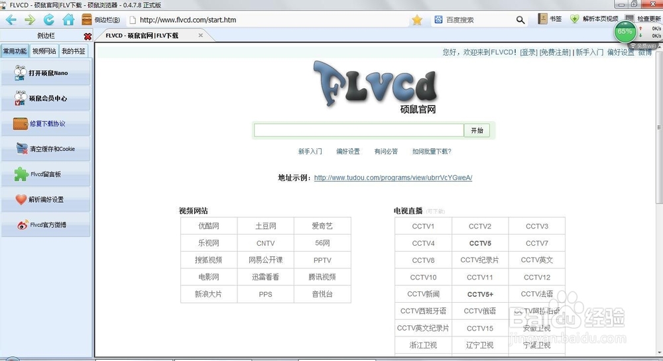
Task: Open Flvcd留言板 sidebar item
Action: [46, 174]
